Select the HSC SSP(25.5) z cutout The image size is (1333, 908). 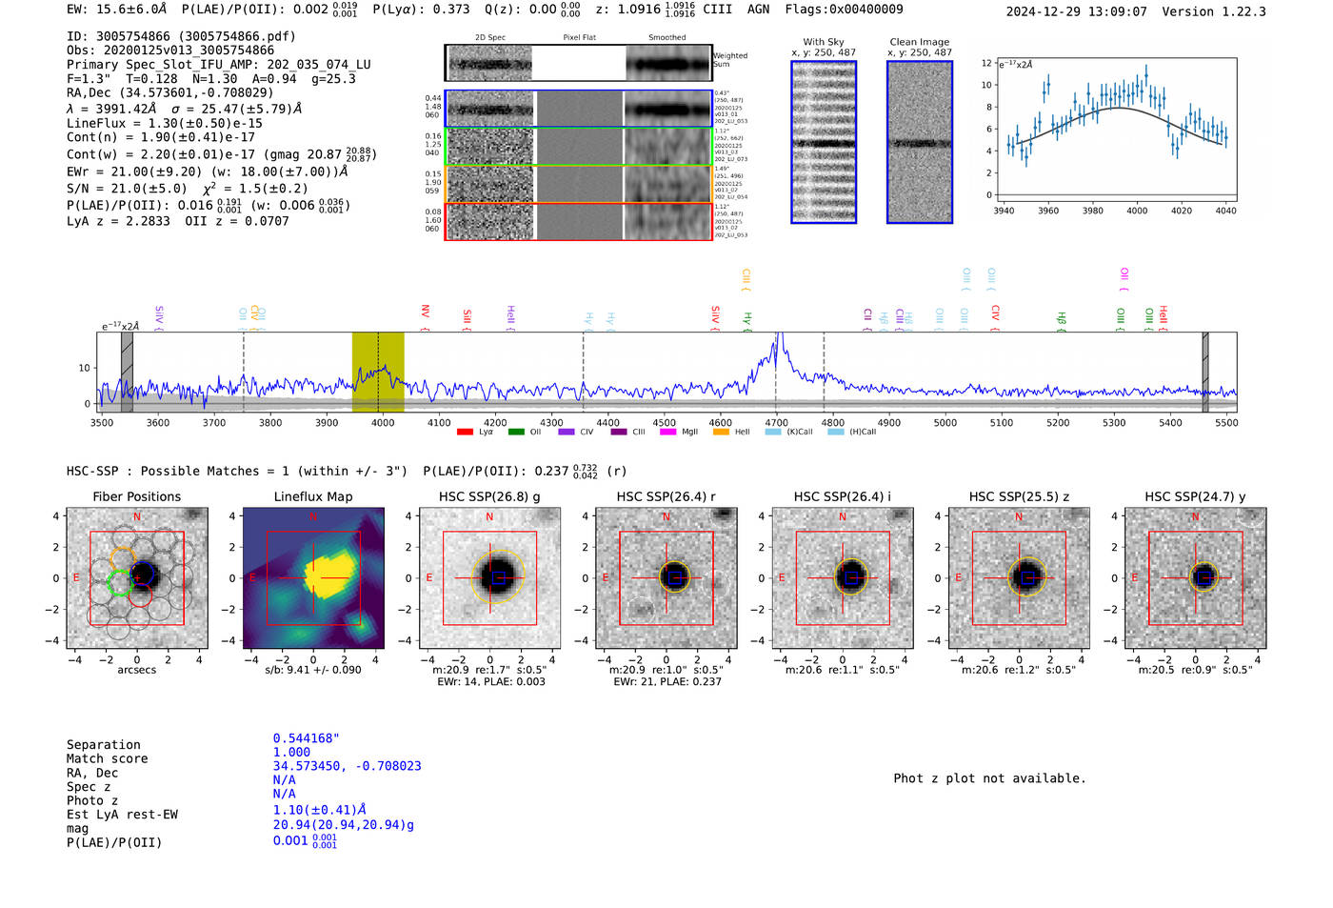click(x=1019, y=578)
